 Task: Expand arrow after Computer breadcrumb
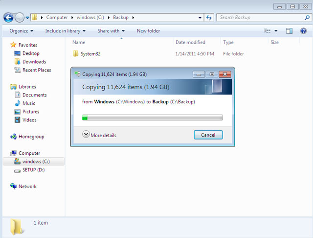[72, 18]
